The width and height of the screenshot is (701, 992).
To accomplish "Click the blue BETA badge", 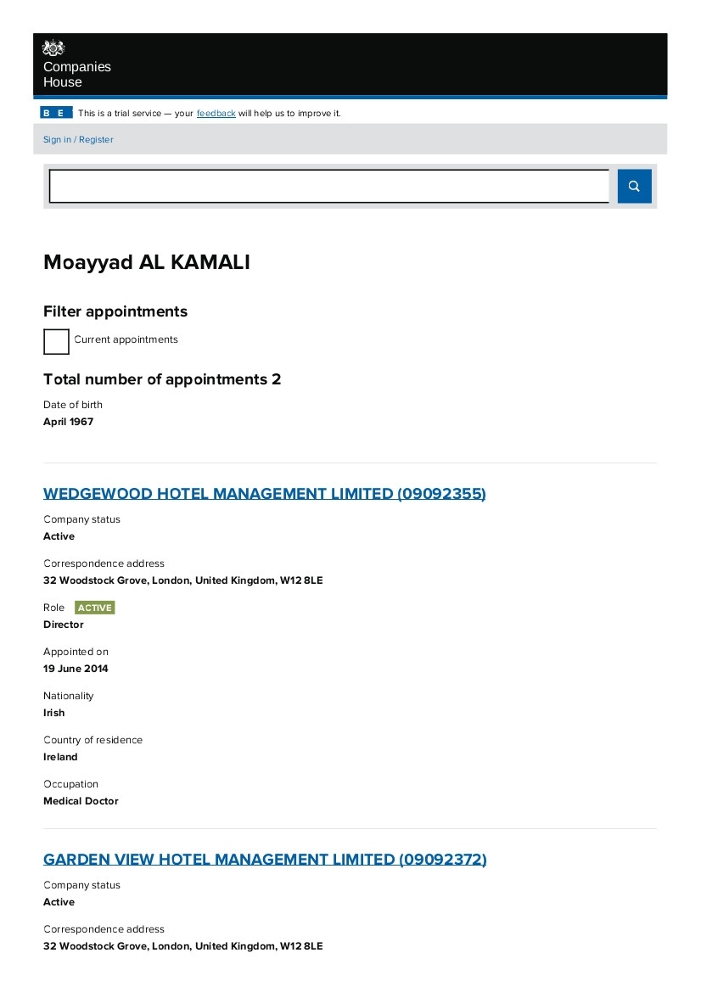I will click(56, 113).
